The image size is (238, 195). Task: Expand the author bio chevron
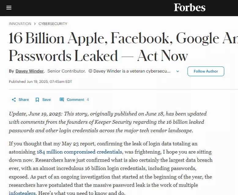pyautogui.click(x=178, y=71)
